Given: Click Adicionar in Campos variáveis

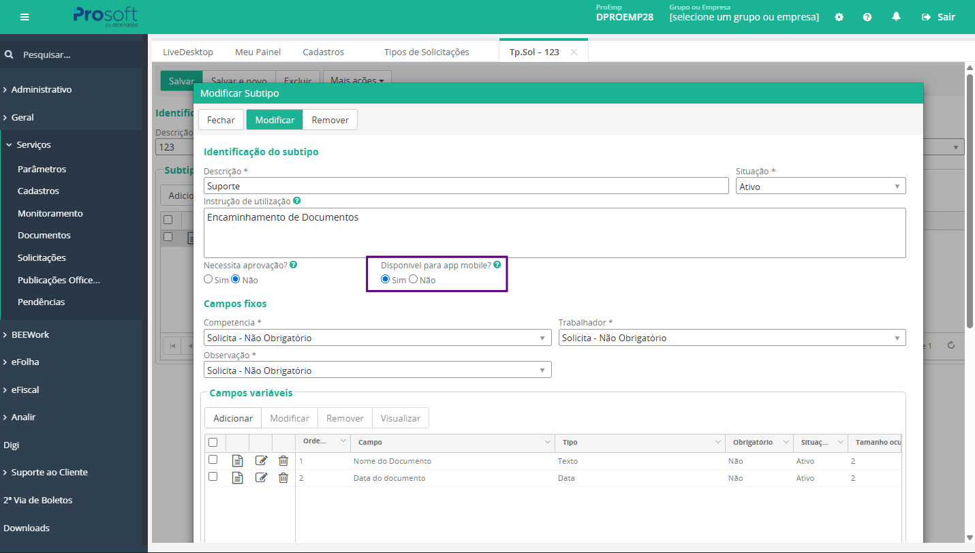Looking at the screenshot, I should click(x=232, y=418).
